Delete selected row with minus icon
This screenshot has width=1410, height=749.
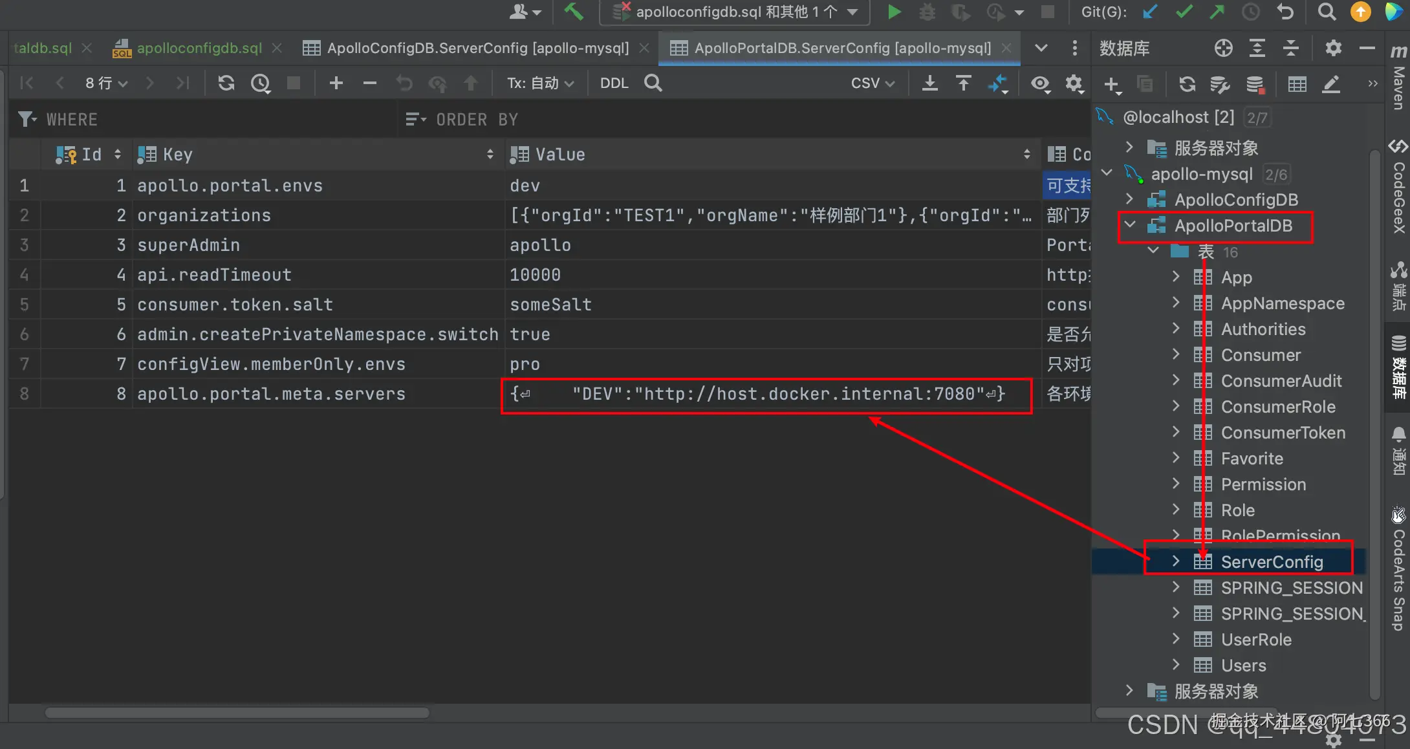tap(369, 83)
